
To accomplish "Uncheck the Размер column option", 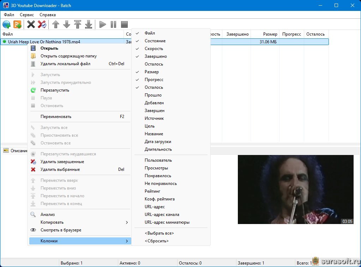I will [x=171, y=72].
